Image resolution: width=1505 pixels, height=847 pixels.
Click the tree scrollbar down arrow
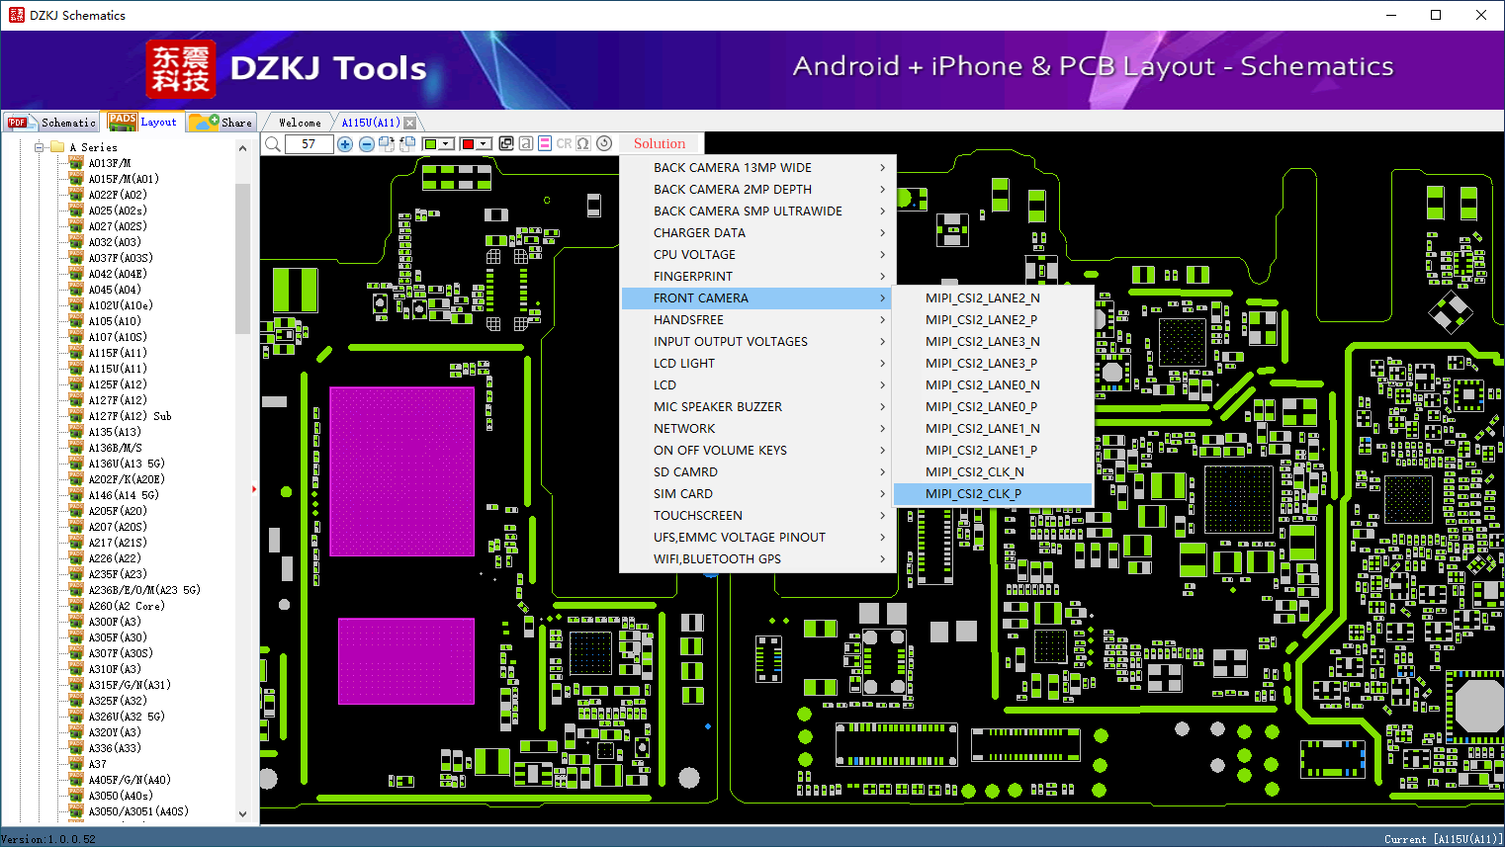coord(243,814)
